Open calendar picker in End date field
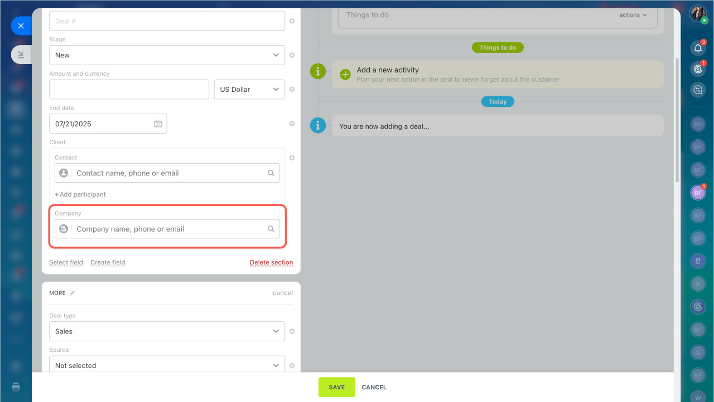This screenshot has width=714, height=402. pos(158,124)
